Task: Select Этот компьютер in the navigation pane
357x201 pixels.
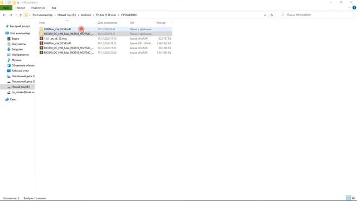Action: pyautogui.click(x=20, y=33)
